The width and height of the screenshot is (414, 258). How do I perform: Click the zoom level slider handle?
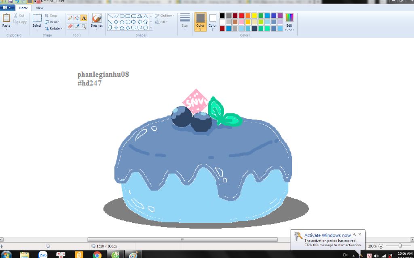[400, 246]
